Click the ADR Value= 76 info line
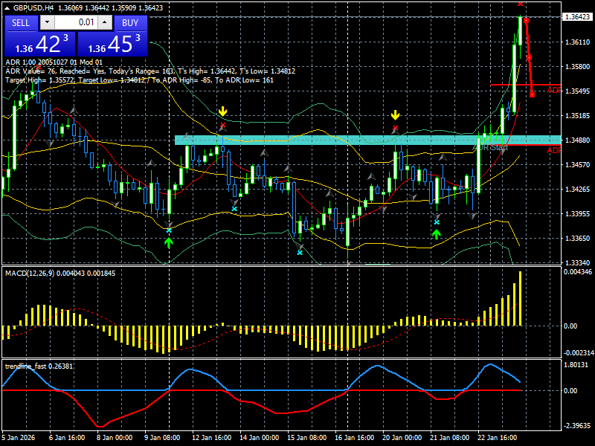595x446 pixels. (150, 71)
